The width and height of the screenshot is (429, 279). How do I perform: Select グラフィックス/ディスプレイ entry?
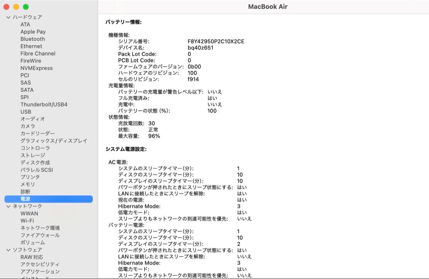pos(54,141)
